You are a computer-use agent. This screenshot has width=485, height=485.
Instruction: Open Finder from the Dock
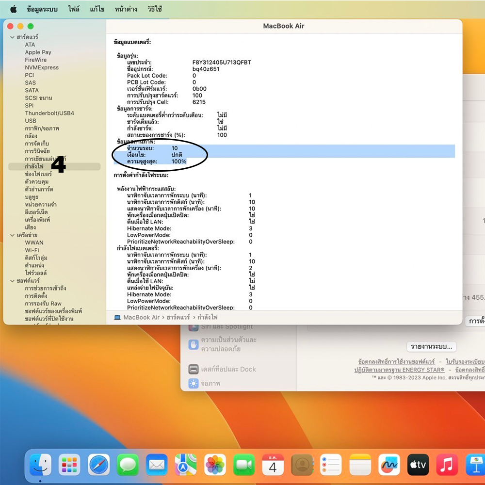pyautogui.click(x=40, y=465)
